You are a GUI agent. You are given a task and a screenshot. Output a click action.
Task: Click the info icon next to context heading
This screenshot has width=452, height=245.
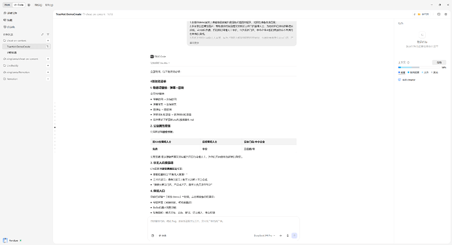tap(408, 63)
